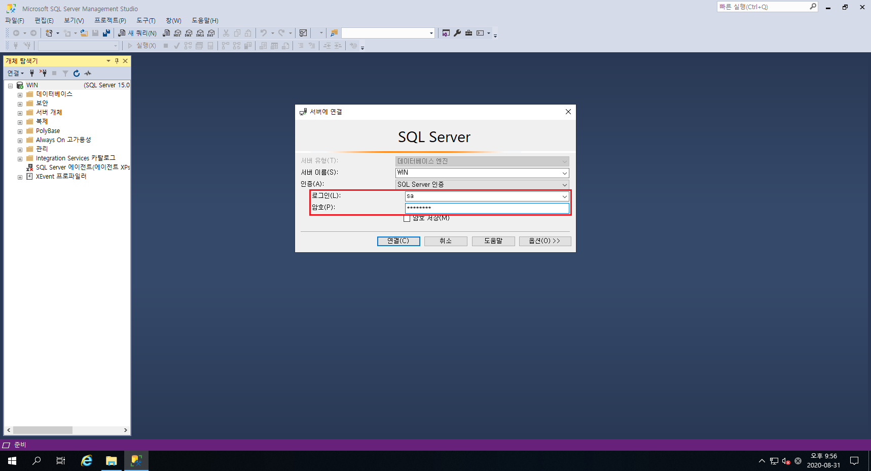Expand the Always On 고가용성 node
Viewport: 871px width, 471px height.
(x=20, y=141)
